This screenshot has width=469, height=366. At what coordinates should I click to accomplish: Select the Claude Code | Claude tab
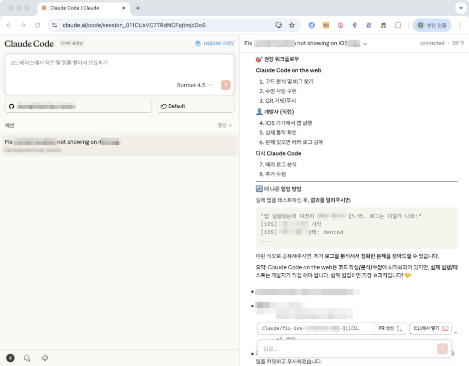pyautogui.click(x=84, y=8)
